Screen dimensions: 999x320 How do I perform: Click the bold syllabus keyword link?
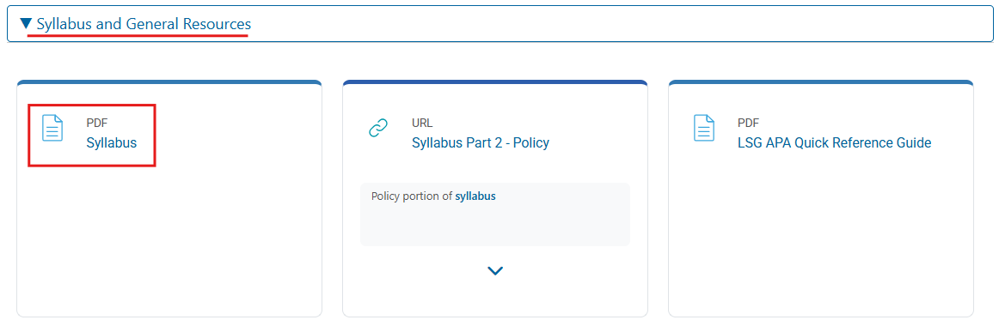pos(475,196)
